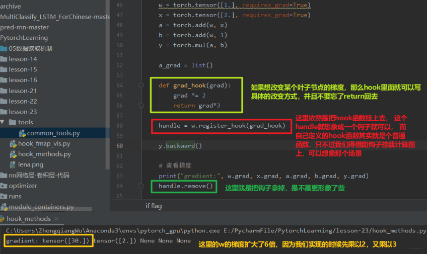Click the 'handle.remove()' code text
Screen dimensions: 427x254
point(186,186)
